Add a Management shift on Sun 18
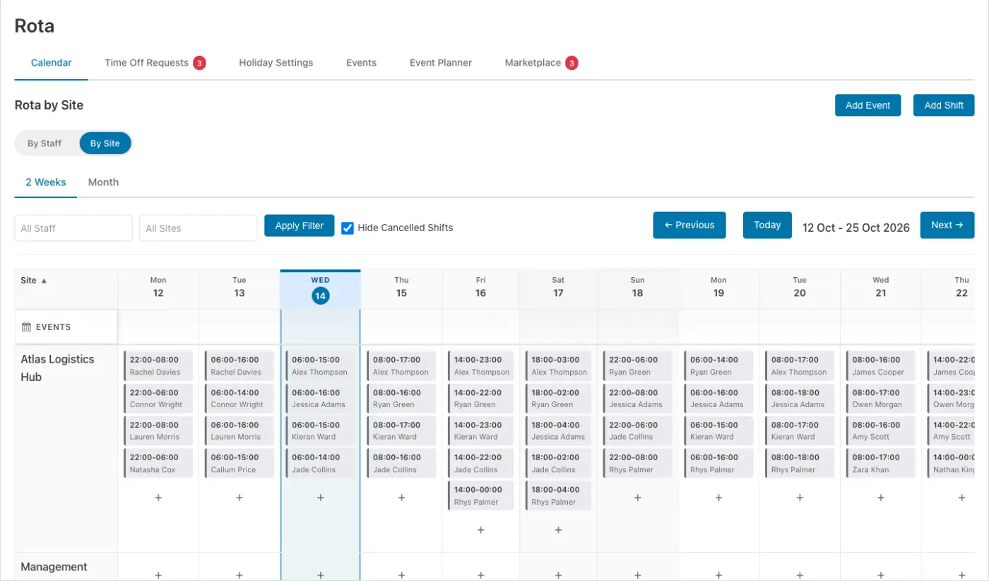This screenshot has width=989, height=581. (x=638, y=575)
